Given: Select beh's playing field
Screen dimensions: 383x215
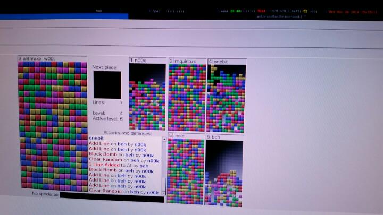Looking at the screenshot, I should point(224,173).
